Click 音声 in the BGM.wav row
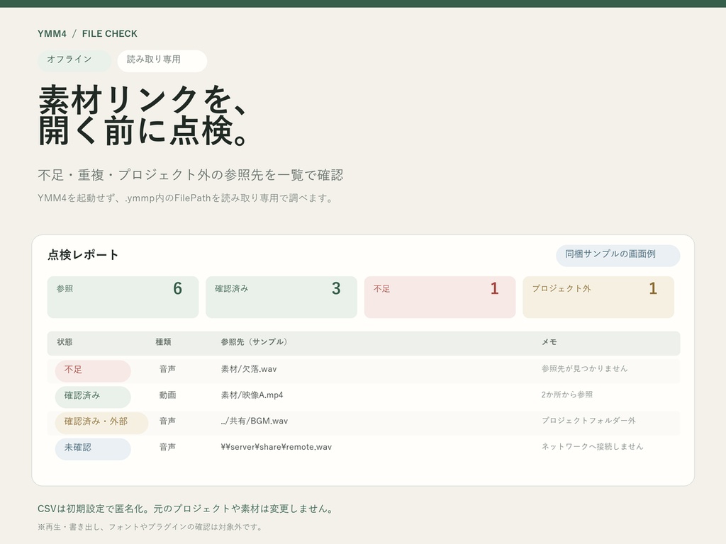The image size is (726, 544). pyautogui.click(x=167, y=421)
